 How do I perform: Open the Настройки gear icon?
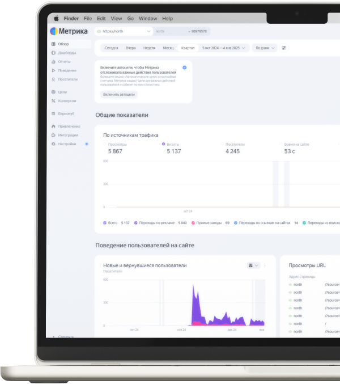click(53, 144)
